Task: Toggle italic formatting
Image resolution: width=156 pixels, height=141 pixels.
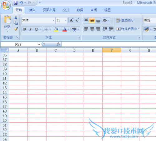Action: pyautogui.click(x=31, y=29)
